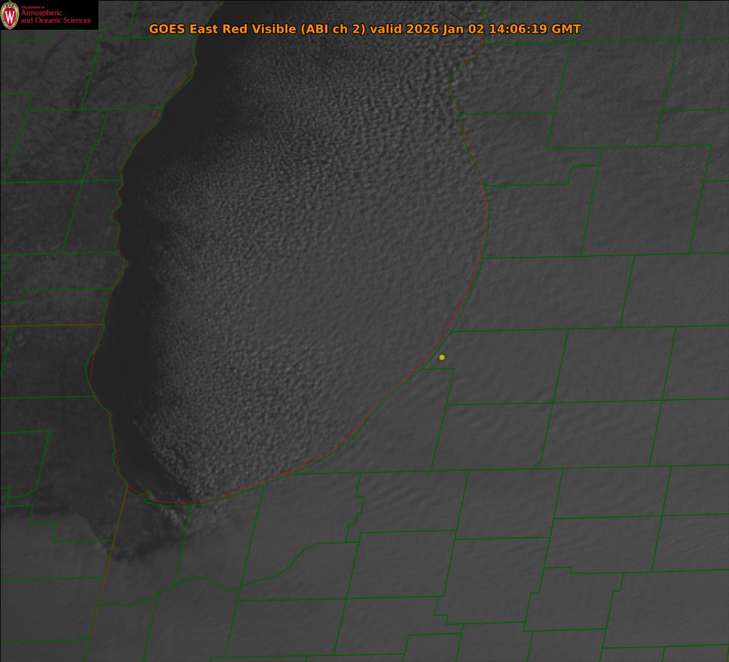The width and height of the screenshot is (729, 662).
Task: Click the yellow dot marker near the lakeshore
Action: click(442, 357)
